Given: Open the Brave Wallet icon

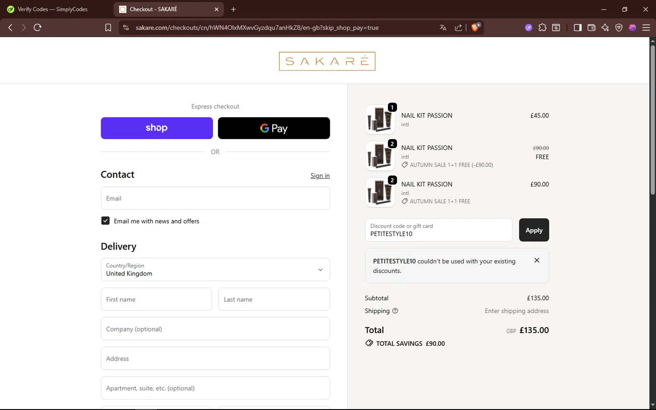Looking at the screenshot, I should 591,28.
